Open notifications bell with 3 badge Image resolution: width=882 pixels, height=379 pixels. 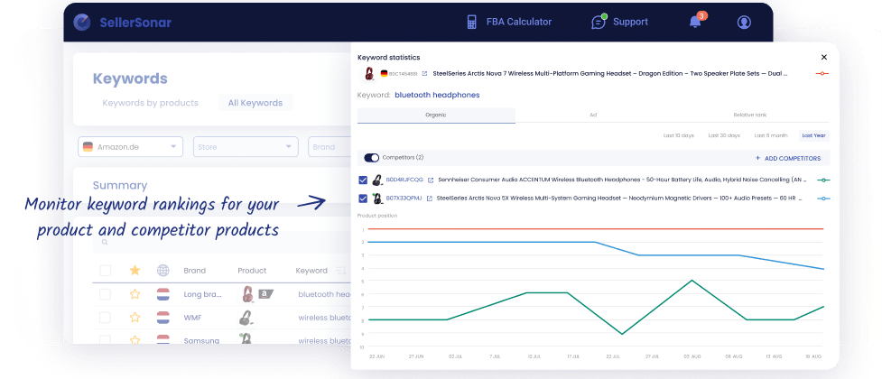[x=695, y=21]
